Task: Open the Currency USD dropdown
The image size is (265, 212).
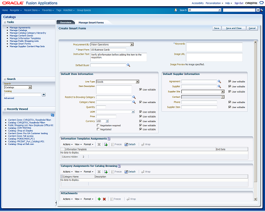Action: [x=107, y=121]
